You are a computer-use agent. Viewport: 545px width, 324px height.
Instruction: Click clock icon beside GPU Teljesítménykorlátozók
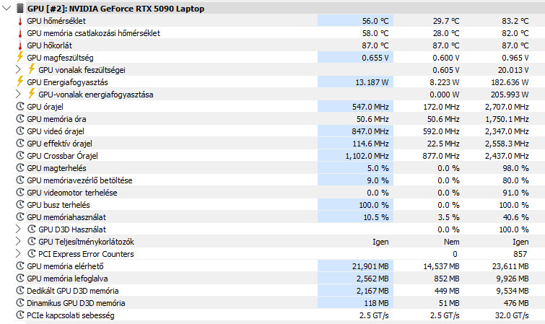click(32, 241)
